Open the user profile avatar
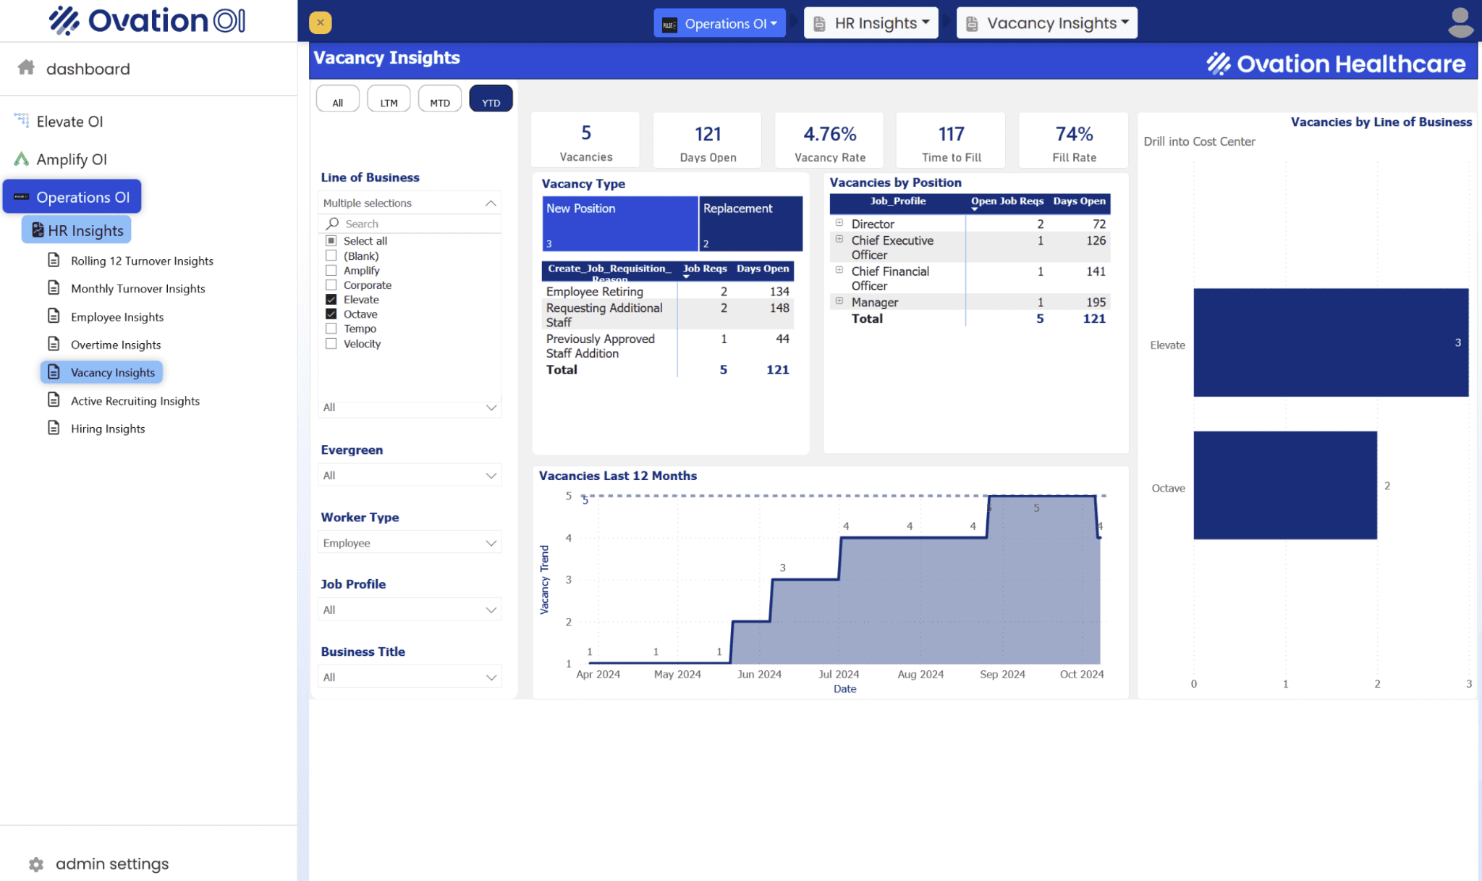Image resolution: width=1482 pixels, height=881 pixels. [x=1461, y=22]
